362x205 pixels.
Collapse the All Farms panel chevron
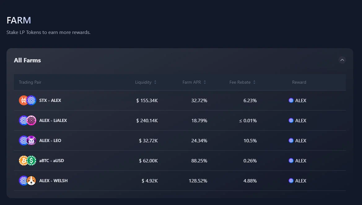pyautogui.click(x=342, y=60)
